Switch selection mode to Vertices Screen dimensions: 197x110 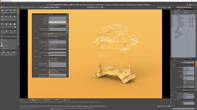[61, 5]
